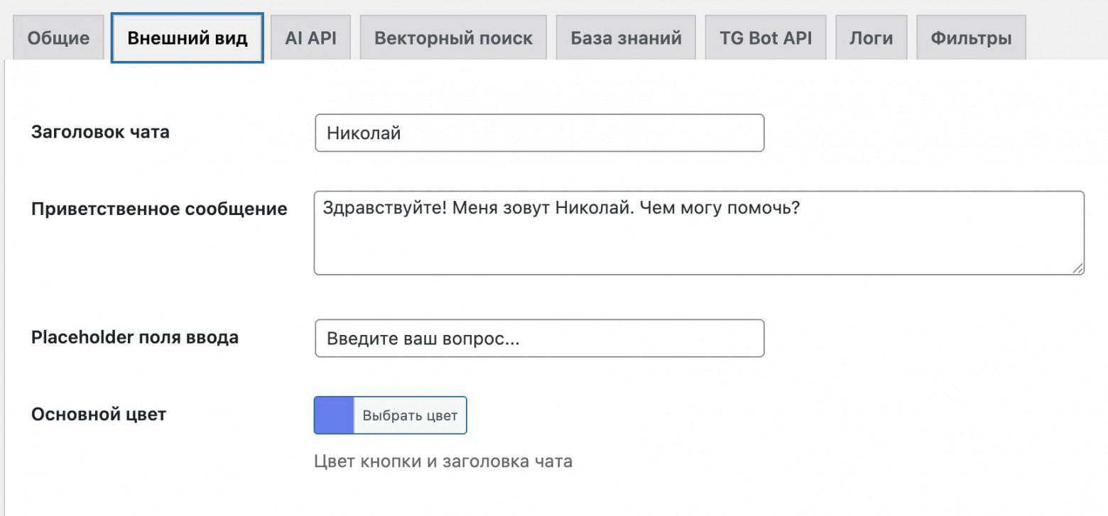Select the blue color swatch preview
This screenshot has width=1108, height=516.
point(333,415)
